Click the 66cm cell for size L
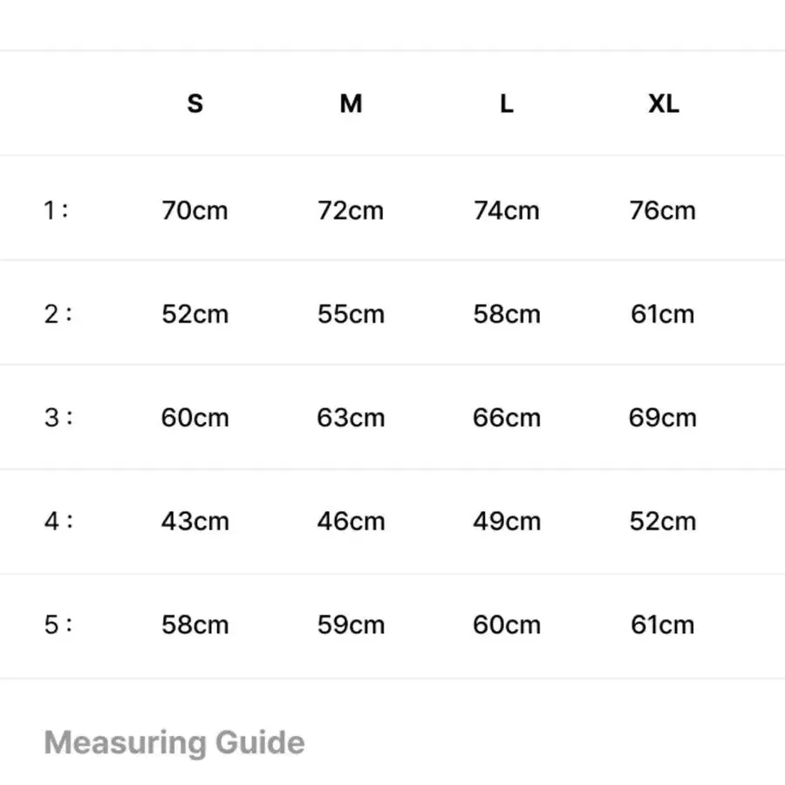 click(507, 418)
